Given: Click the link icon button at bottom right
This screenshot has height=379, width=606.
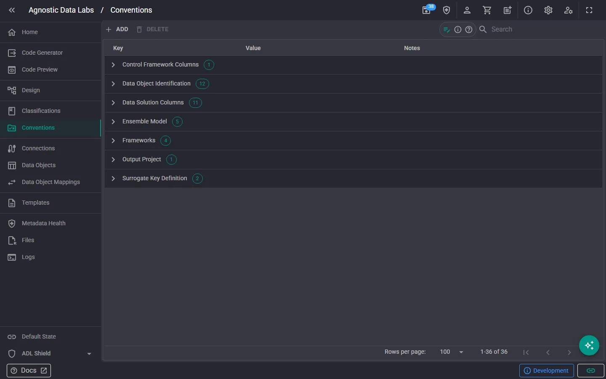Looking at the screenshot, I should tap(591, 371).
